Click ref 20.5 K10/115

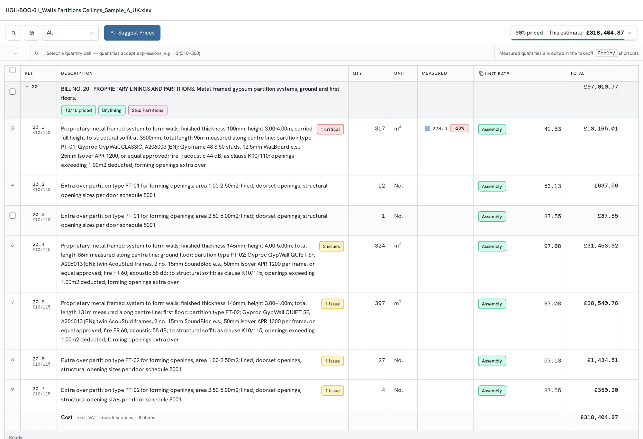[x=41, y=304]
